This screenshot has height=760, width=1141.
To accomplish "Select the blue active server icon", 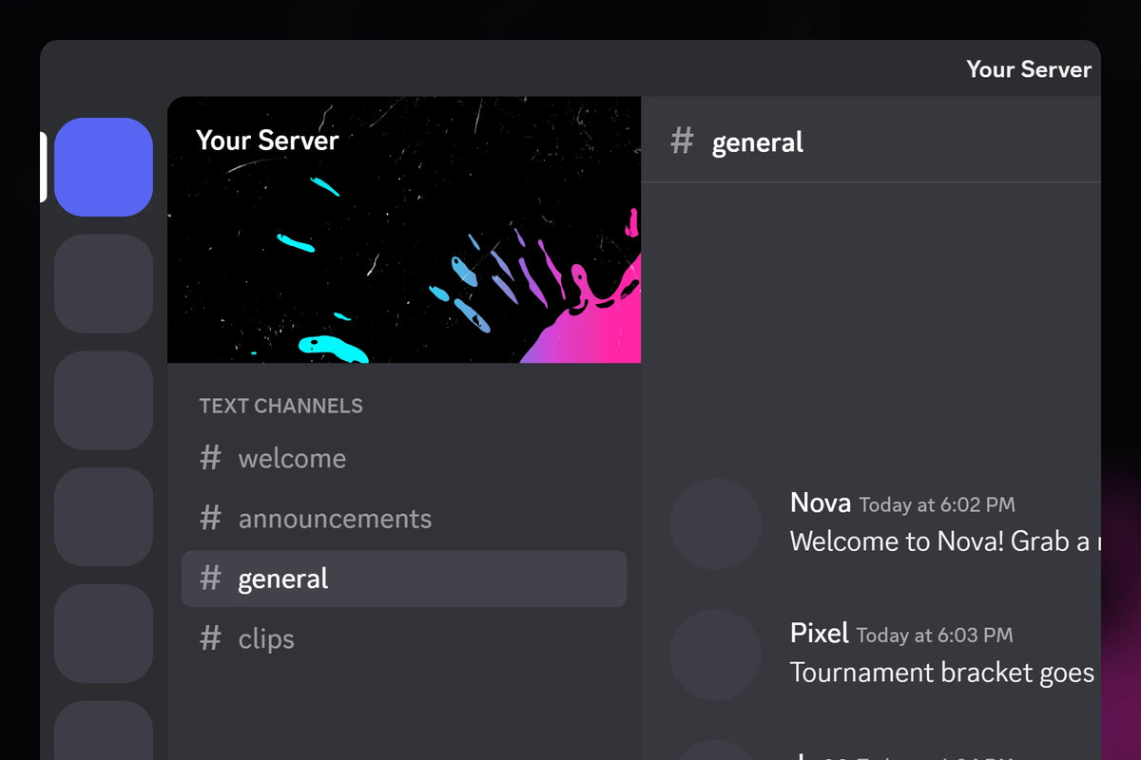I will [104, 167].
